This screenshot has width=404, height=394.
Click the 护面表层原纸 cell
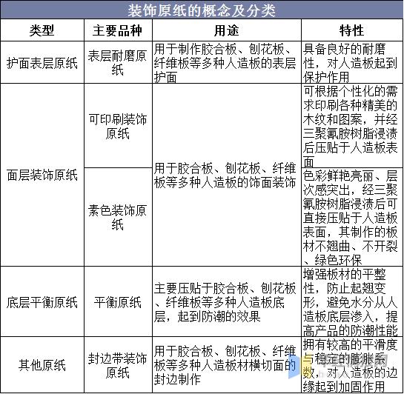pyautogui.click(x=42, y=62)
